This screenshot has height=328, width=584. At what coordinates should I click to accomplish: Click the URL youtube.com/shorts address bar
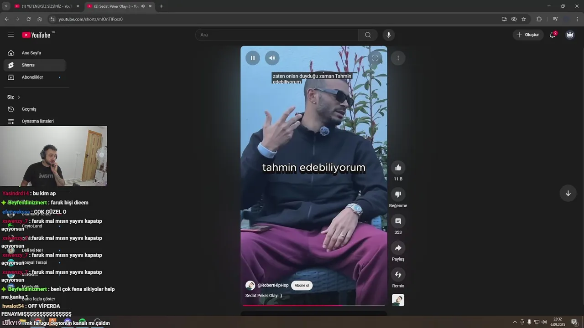90,19
